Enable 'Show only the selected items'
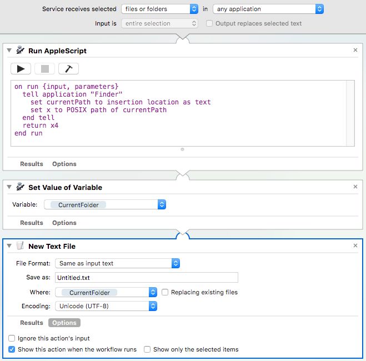This screenshot has width=366, height=361. tap(147, 349)
